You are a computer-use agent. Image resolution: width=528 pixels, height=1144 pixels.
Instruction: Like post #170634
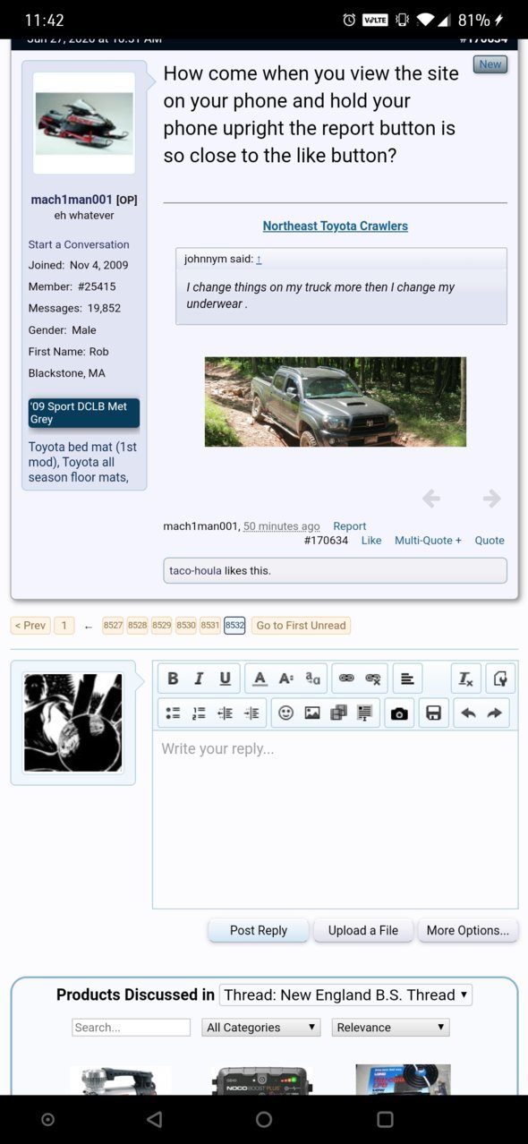click(x=371, y=541)
